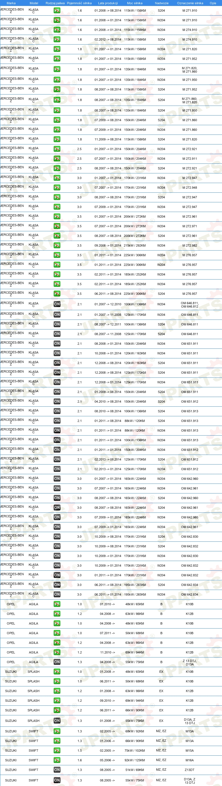Click the petrol icon in the Suzuki Splash 66kW / 90KM row
This screenshot has width=222, height=786.
point(57,710)
